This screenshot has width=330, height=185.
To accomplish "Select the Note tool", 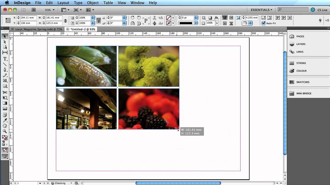I will coord(5,115).
